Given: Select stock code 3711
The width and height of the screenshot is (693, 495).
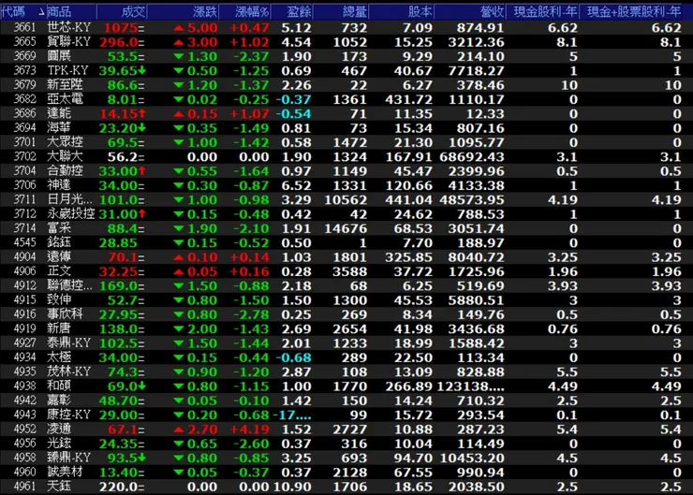Looking at the screenshot, I should tap(24, 199).
